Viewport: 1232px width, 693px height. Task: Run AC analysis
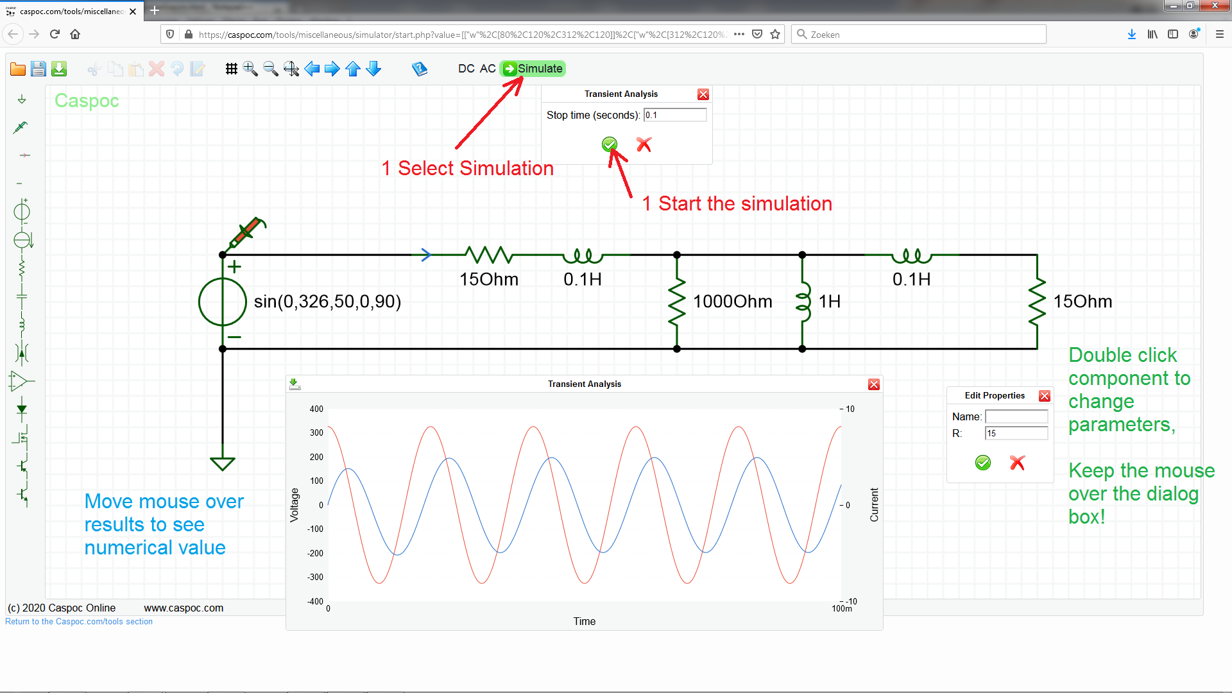tap(488, 69)
